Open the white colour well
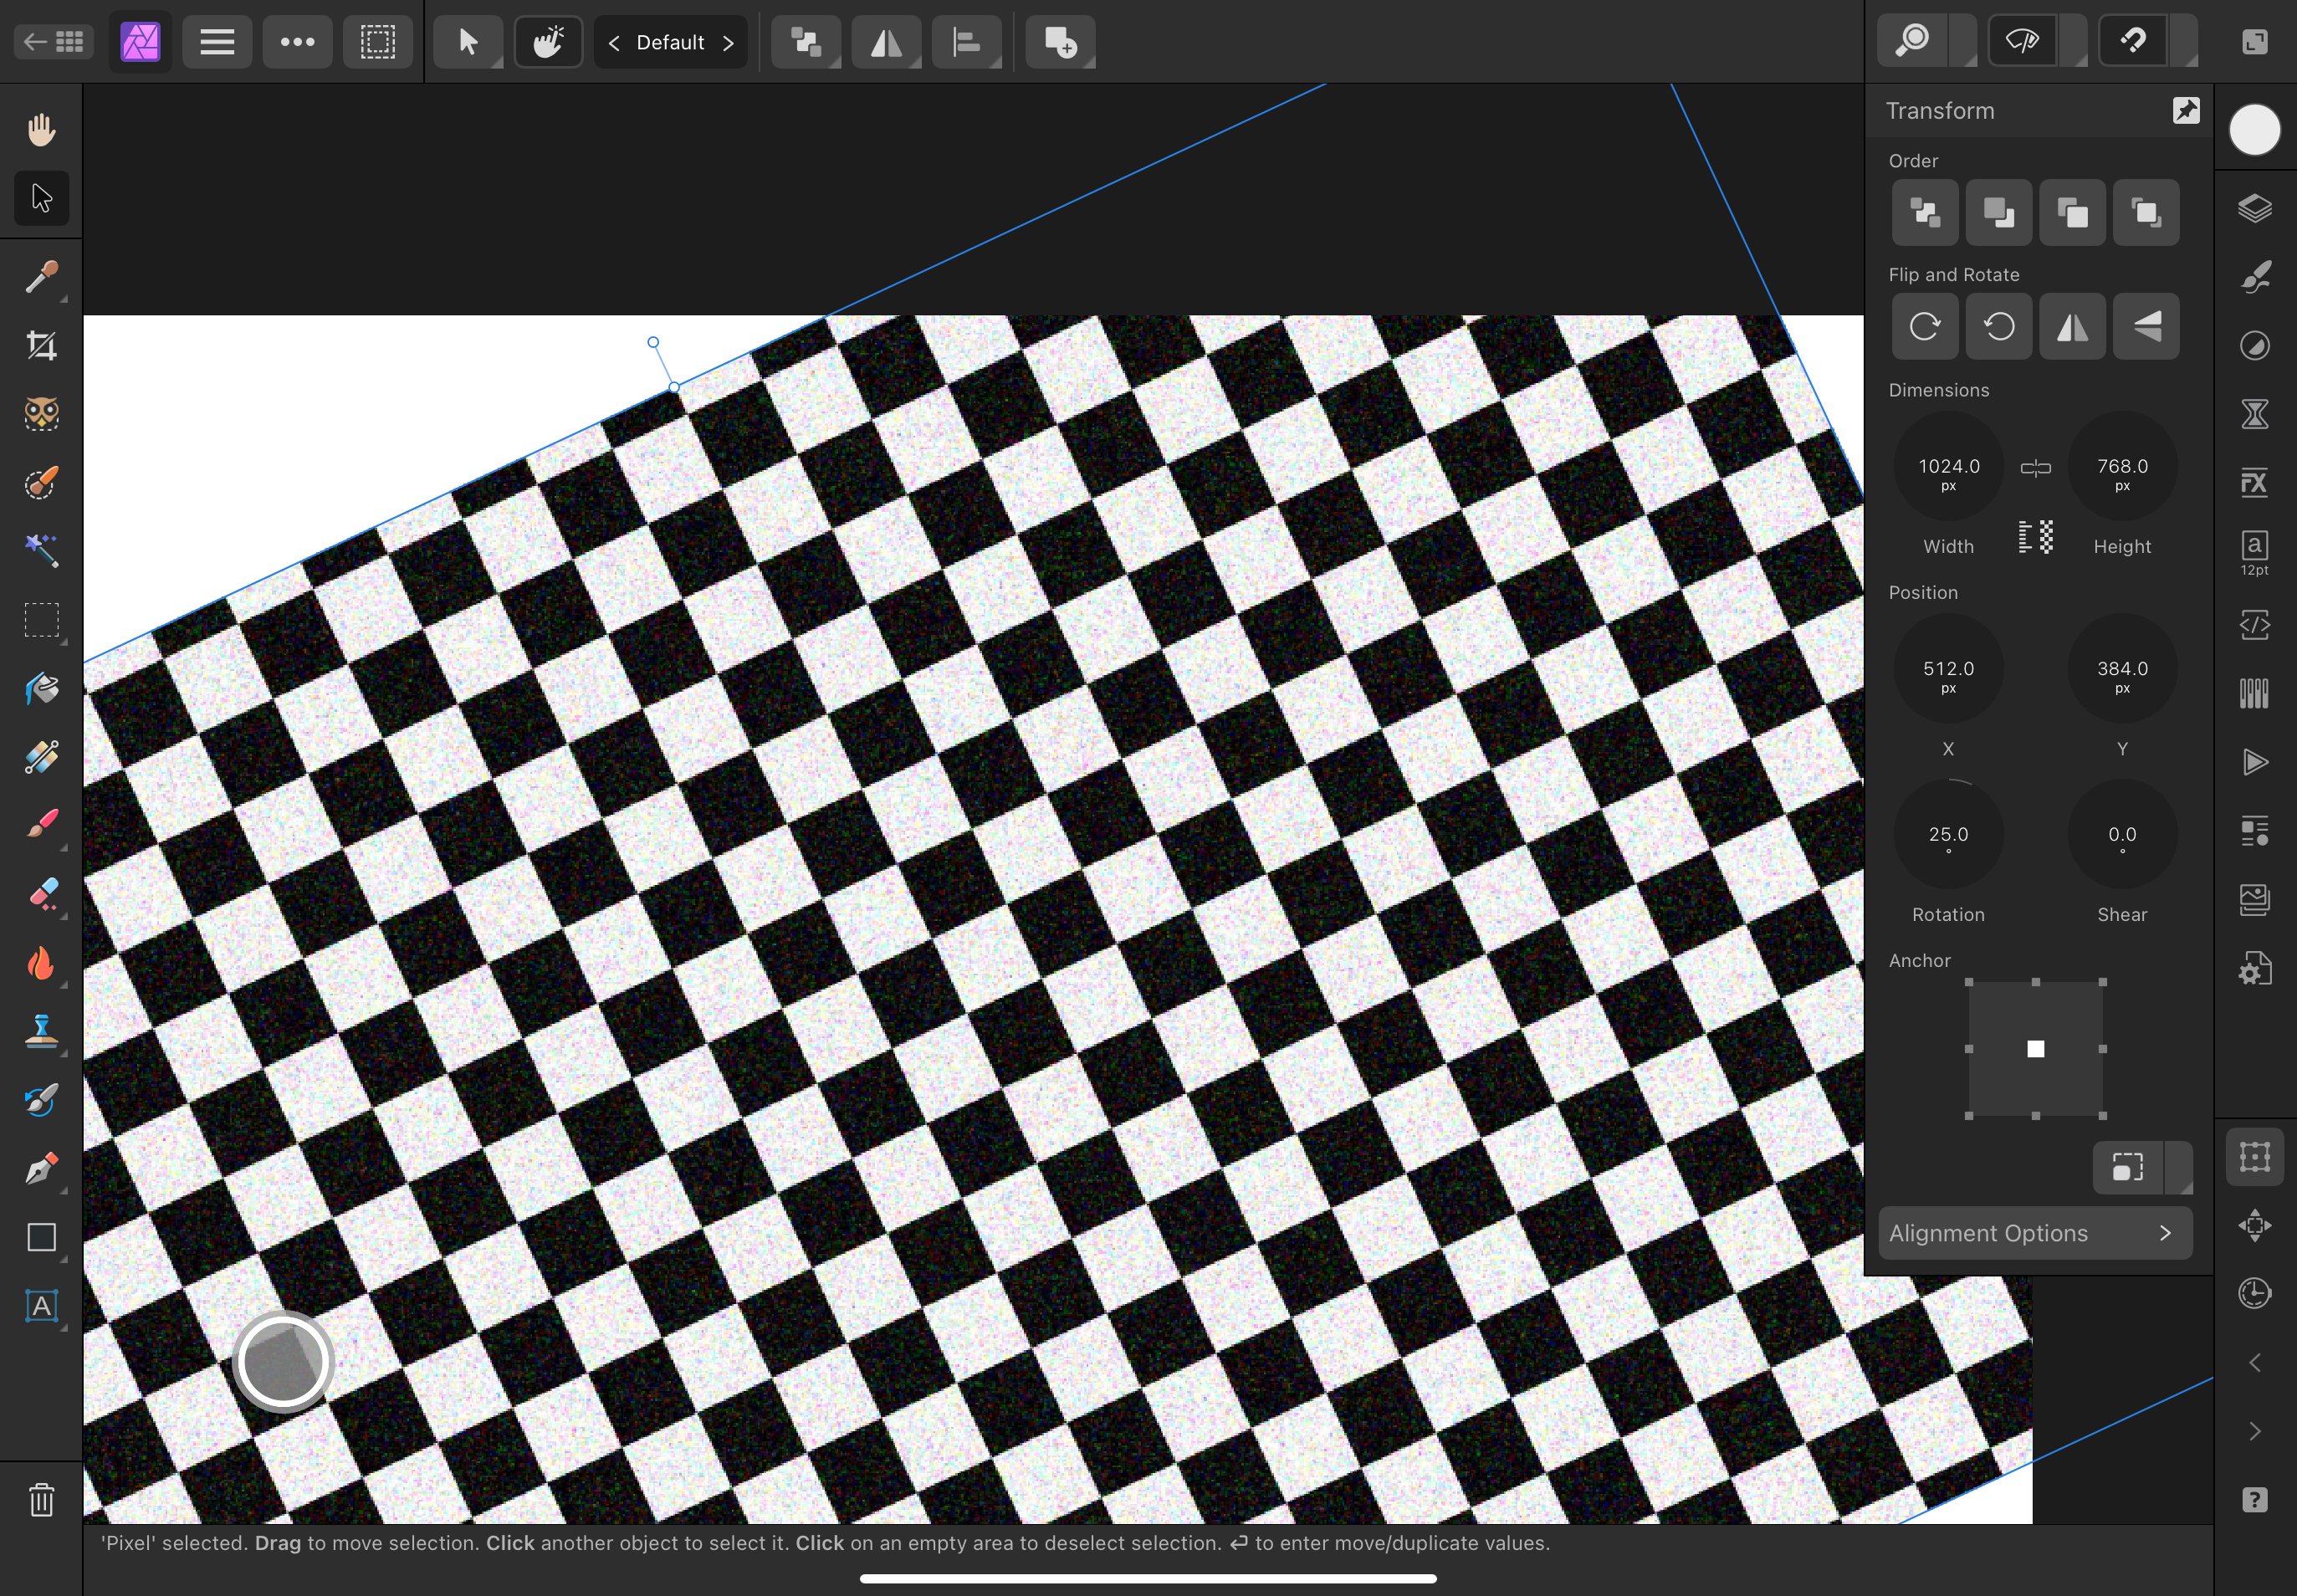Image resolution: width=2297 pixels, height=1596 pixels. coord(2254,130)
